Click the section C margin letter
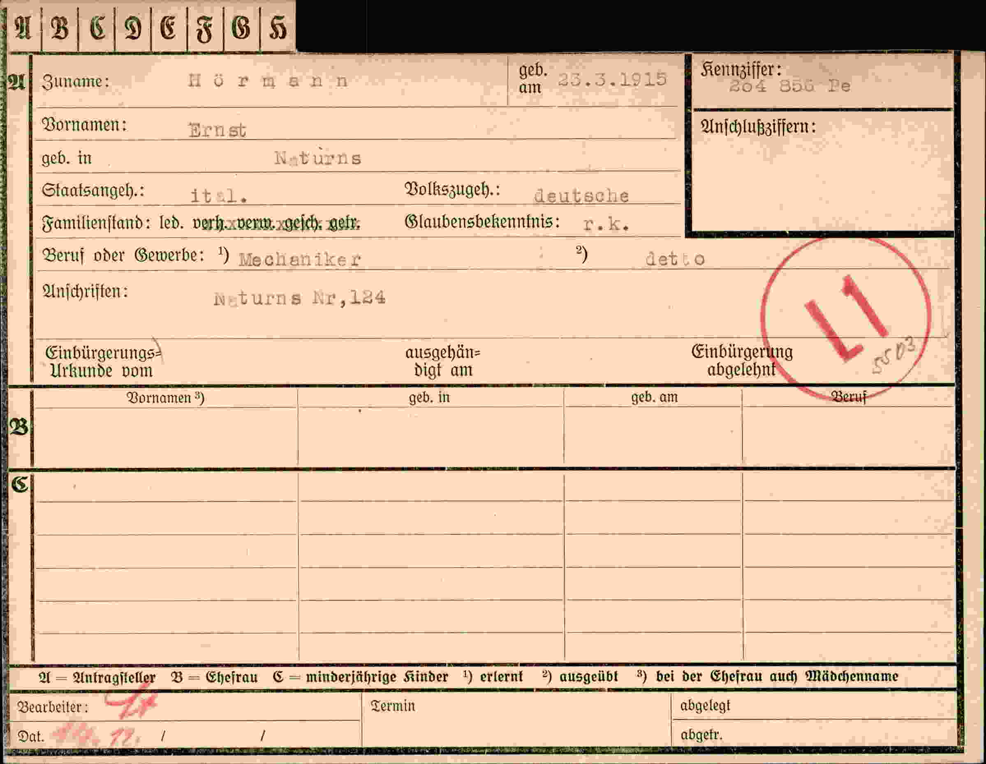The width and height of the screenshot is (986, 764). click(x=19, y=484)
